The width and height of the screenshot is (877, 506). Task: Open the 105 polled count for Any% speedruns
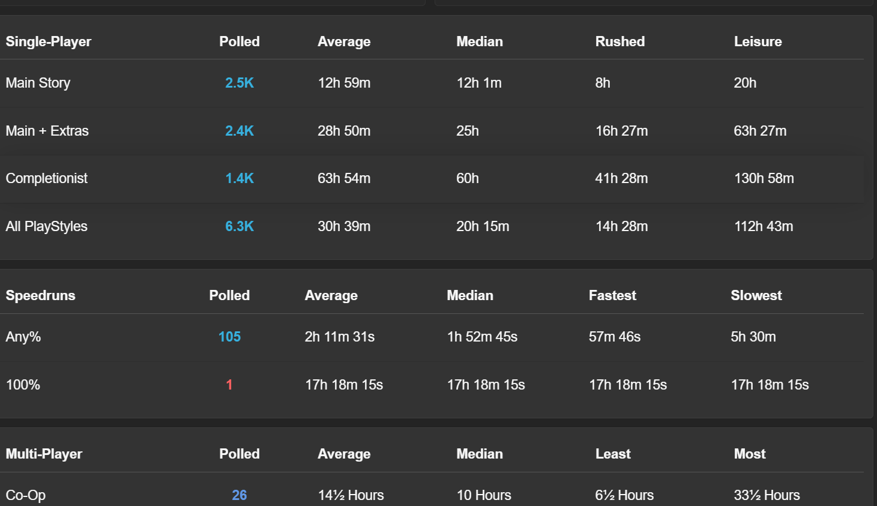coord(229,337)
